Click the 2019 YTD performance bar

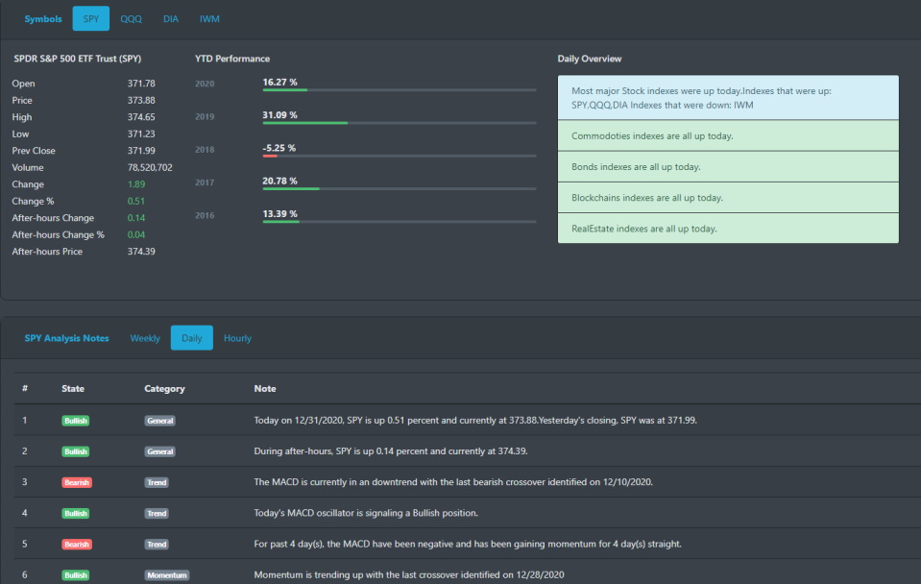tap(400, 123)
